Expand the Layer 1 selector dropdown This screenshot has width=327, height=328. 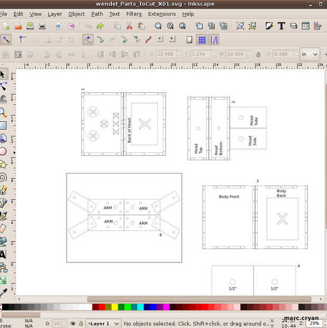117,323
